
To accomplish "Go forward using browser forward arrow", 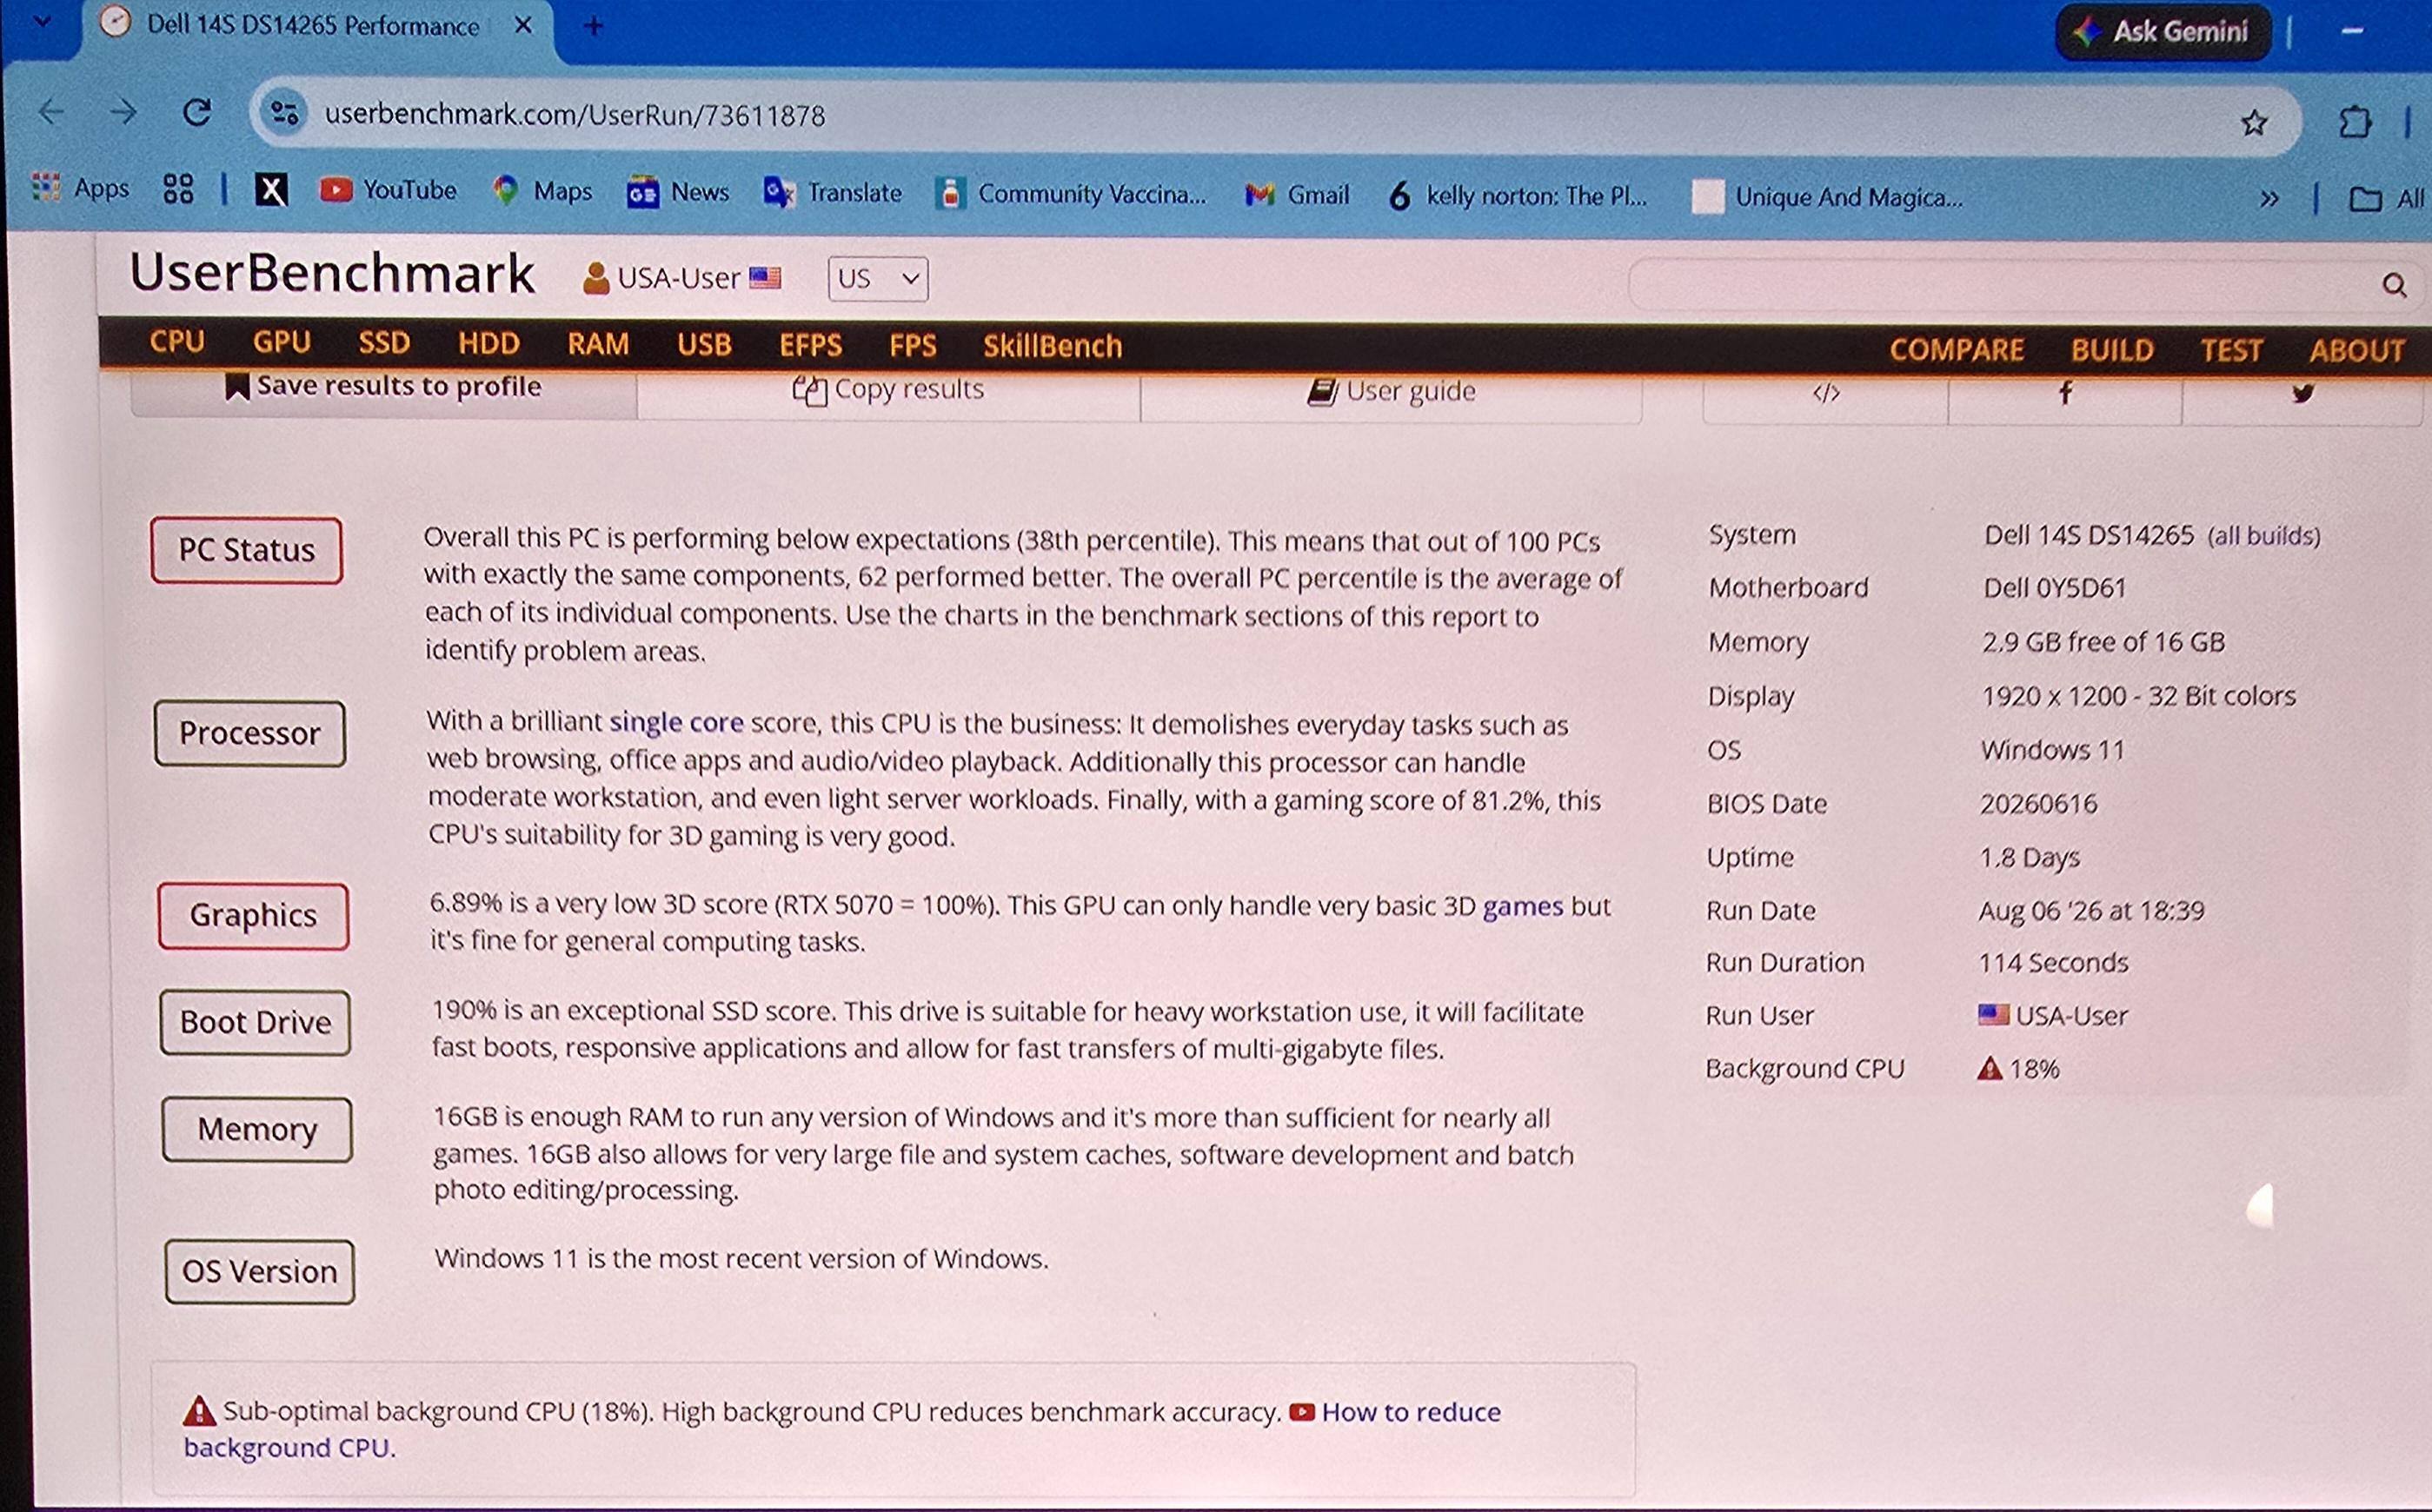I will (124, 111).
